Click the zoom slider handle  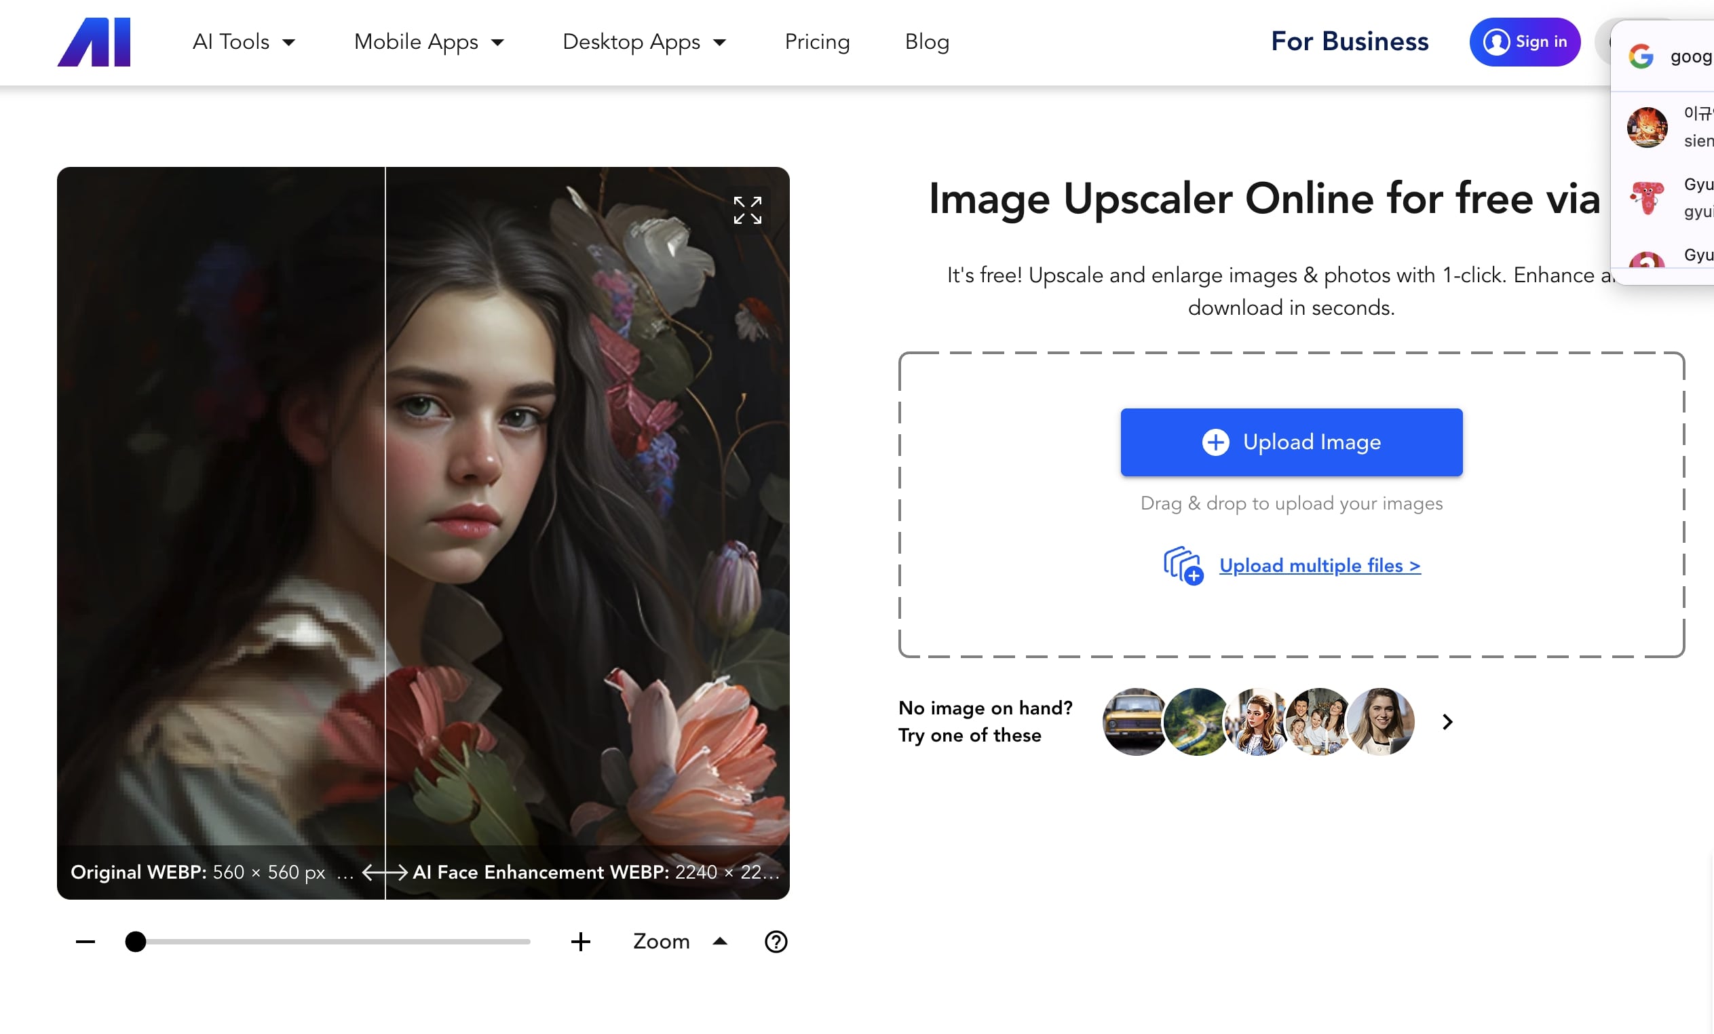(136, 942)
